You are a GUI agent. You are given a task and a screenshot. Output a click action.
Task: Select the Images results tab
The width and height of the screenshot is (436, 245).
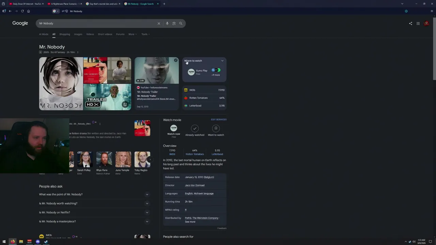78,34
